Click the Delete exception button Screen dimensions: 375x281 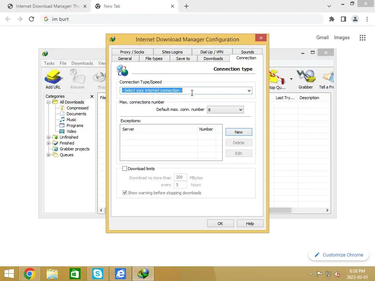pos(239,143)
